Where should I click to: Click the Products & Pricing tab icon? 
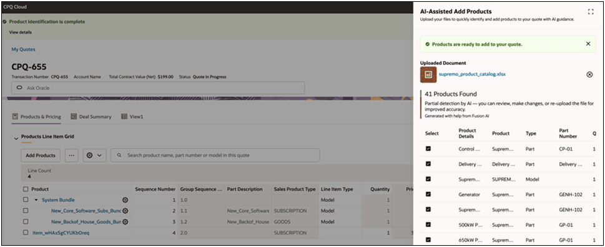[16, 117]
